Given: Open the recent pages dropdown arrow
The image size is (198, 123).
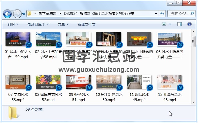Looking at the screenshot, I should pyautogui.click(x=24, y=14).
